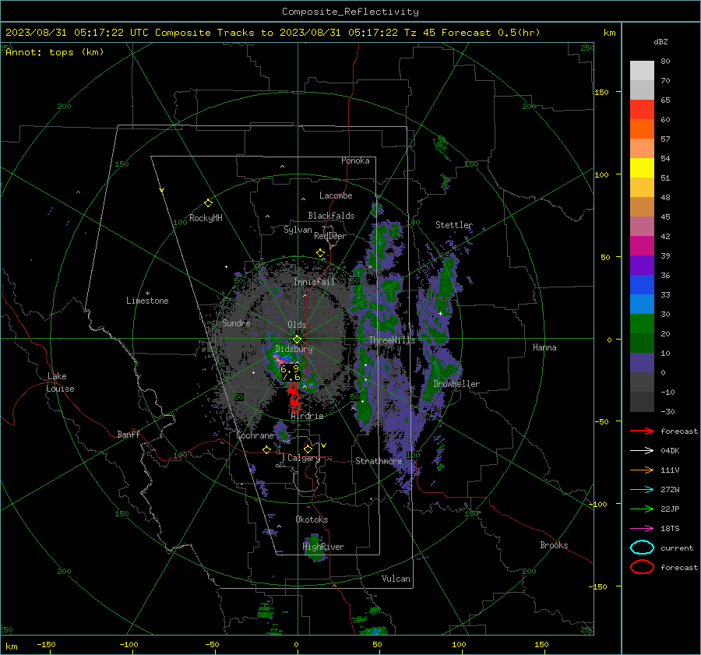Image resolution: width=701 pixels, height=655 pixels.
Task: Click the Strathmore city label
Action: click(x=379, y=461)
